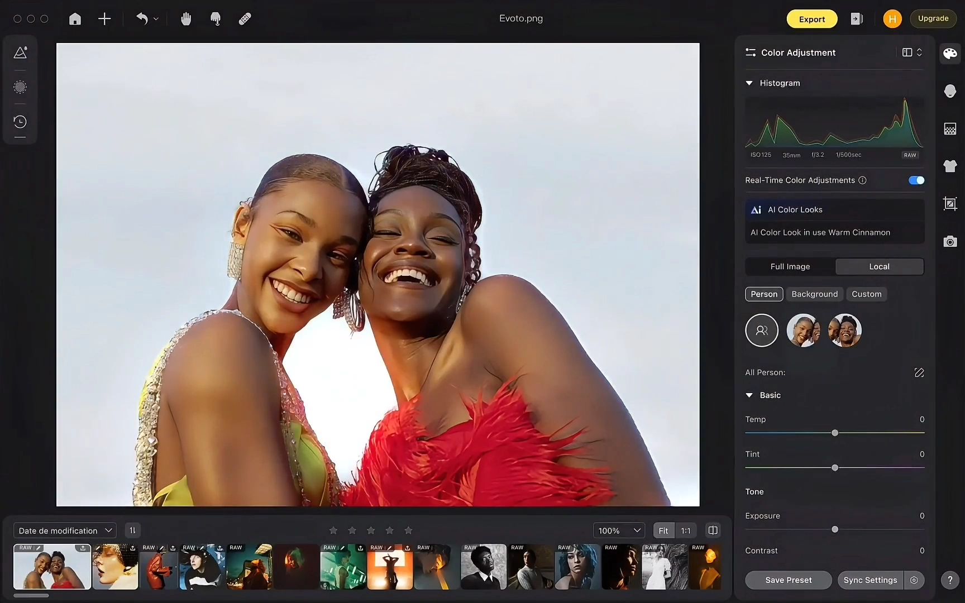Open the background adjustment checkered panel
This screenshot has width=965, height=603.
(950, 129)
